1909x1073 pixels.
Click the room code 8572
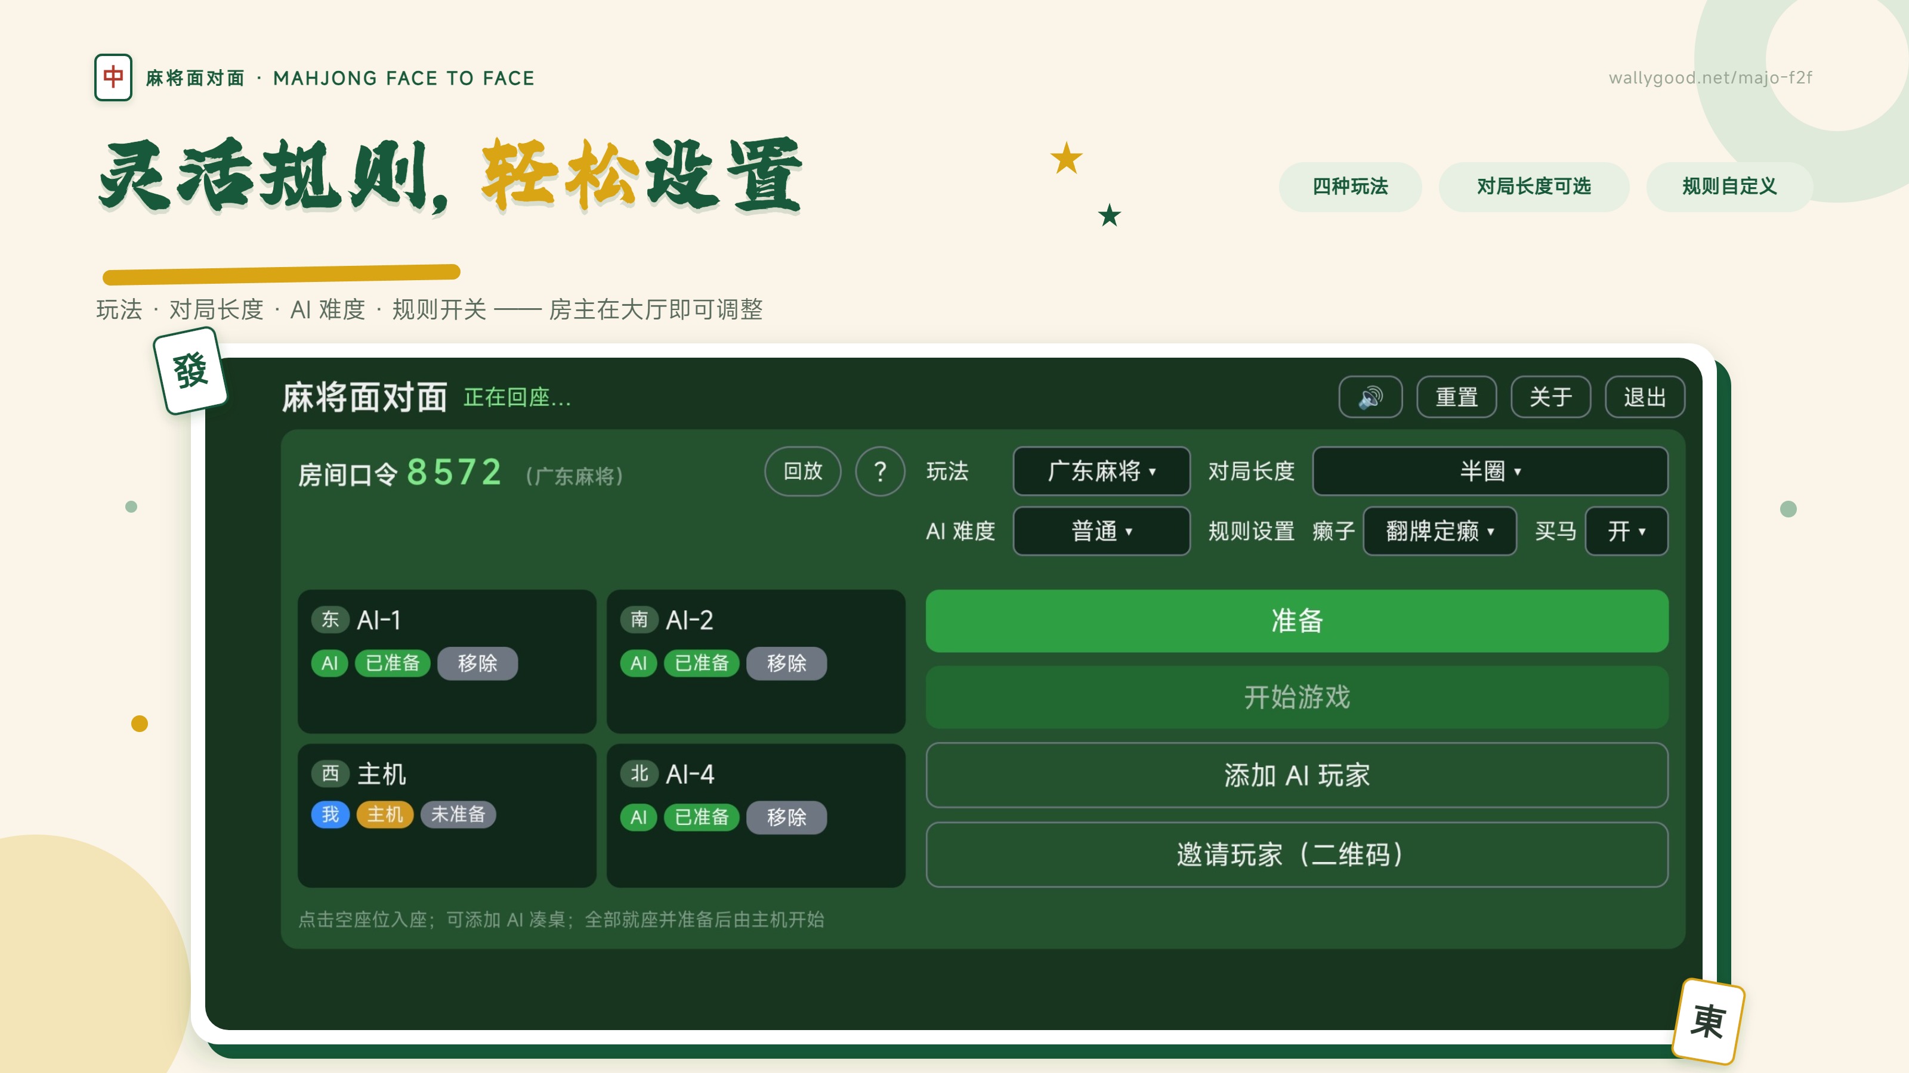[x=454, y=473]
